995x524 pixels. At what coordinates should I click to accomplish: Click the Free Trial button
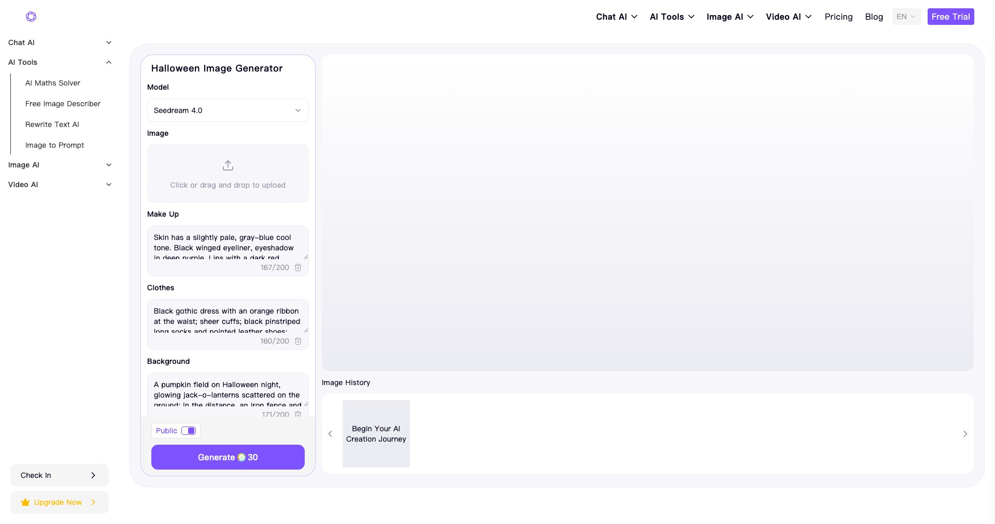pyautogui.click(x=950, y=17)
